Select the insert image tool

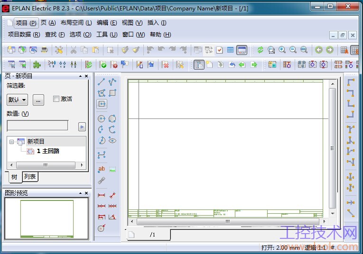(112, 169)
